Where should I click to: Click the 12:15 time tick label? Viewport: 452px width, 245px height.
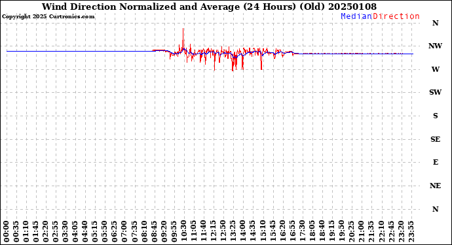(x=214, y=231)
